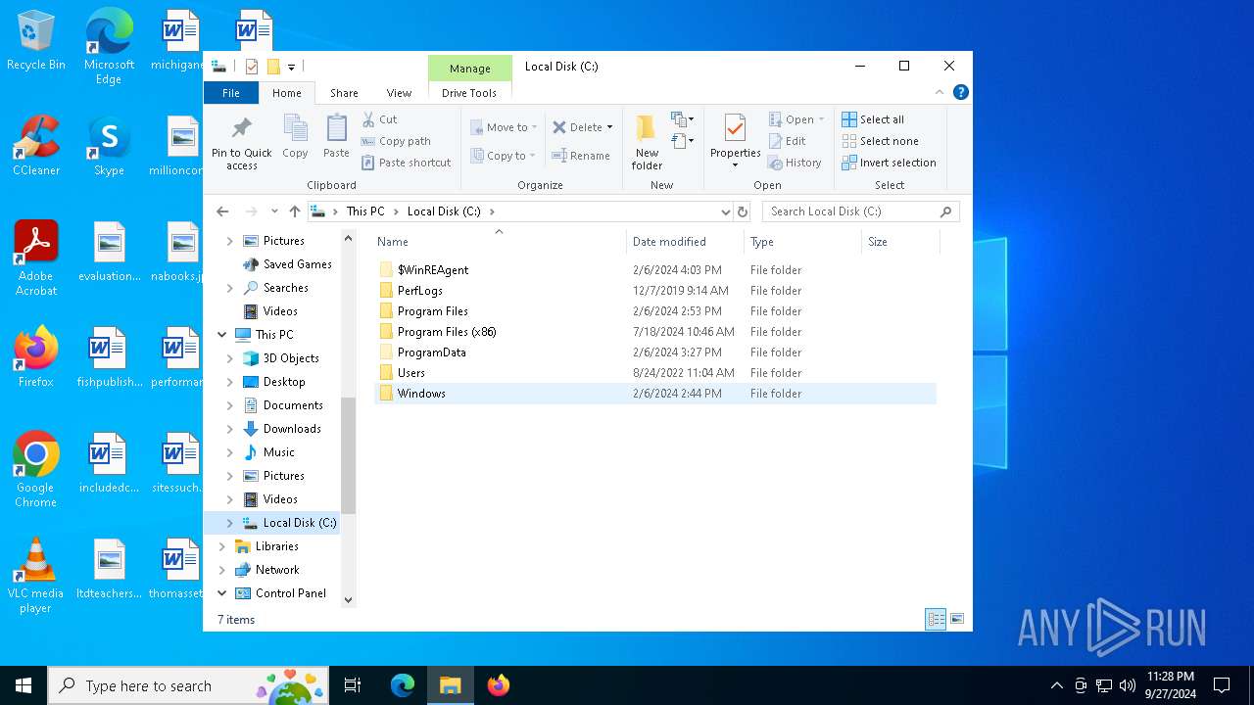Open Firefox from taskbar

point(499,685)
